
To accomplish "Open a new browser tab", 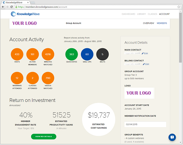I will 33,3.
